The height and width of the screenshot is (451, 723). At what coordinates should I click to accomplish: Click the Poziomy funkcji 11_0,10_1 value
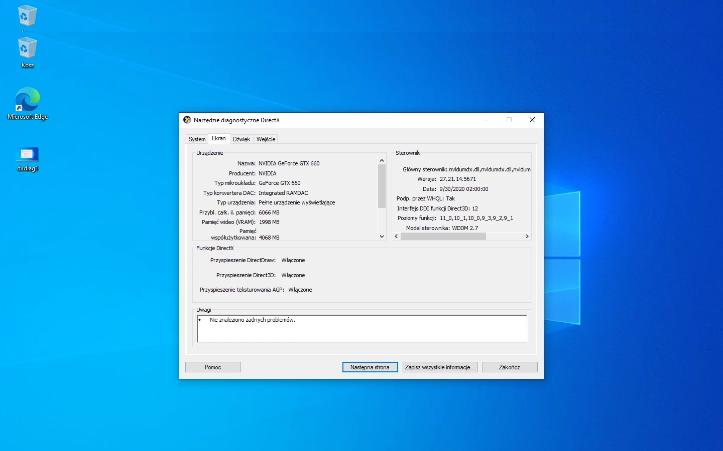point(476,218)
